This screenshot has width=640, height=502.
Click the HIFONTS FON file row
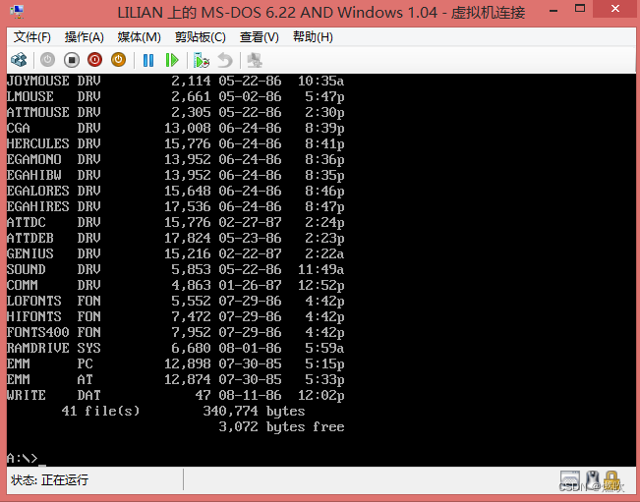[176, 316]
